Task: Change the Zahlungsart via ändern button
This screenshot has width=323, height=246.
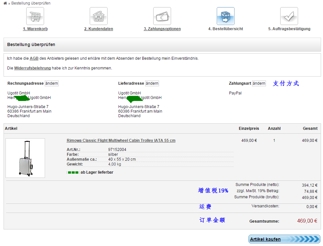Action: click(259, 83)
